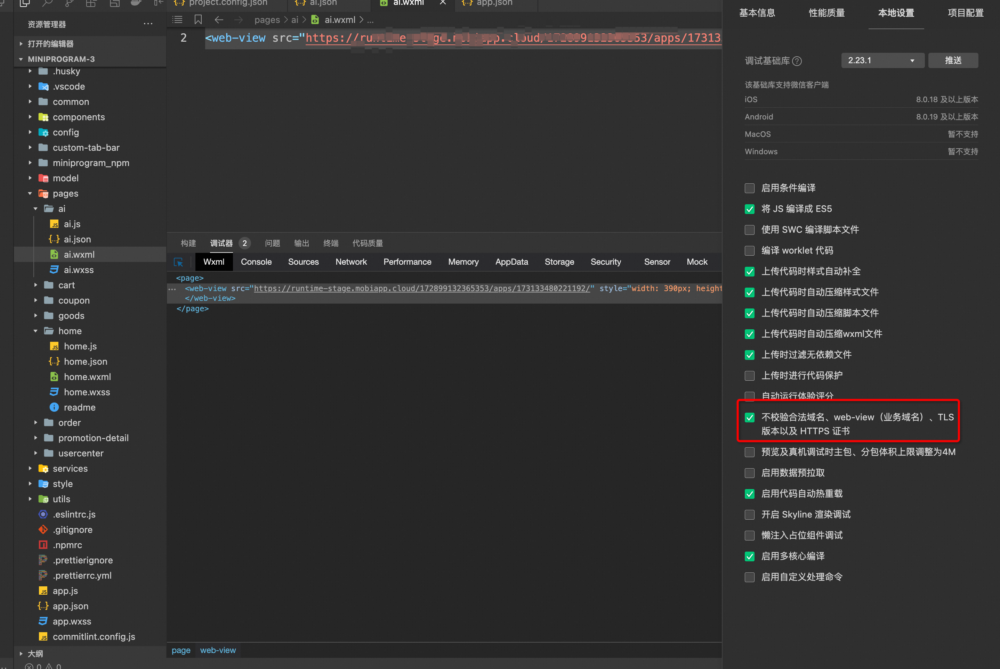Open the 调试基础库 2.23.1 version dropdown
The image size is (1000, 669).
882,60
